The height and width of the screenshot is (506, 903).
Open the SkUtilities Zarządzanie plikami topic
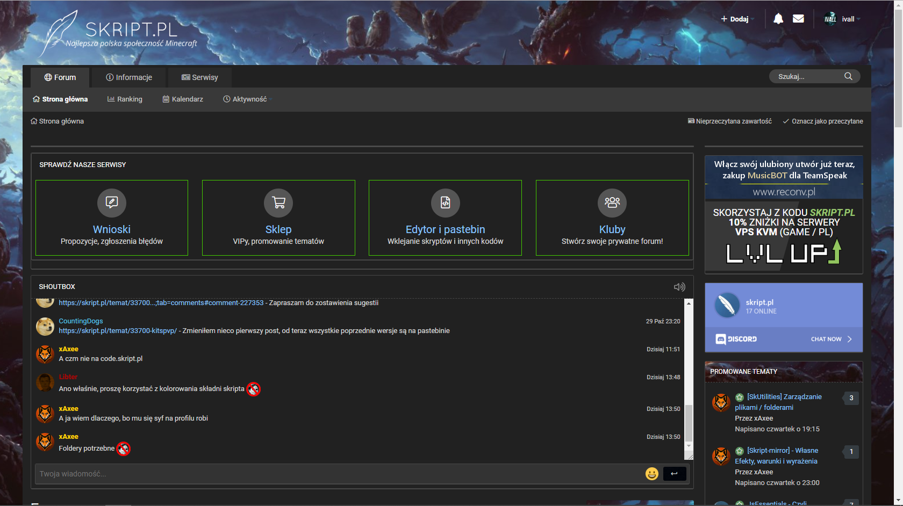(x=779, y=402)
